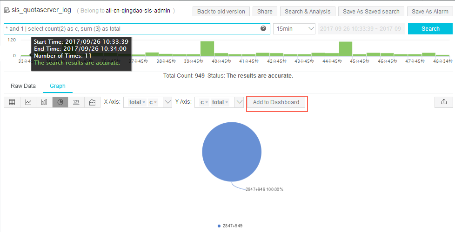Click the Add to Dashboard button
The height and width of the screenshot is (232, 455).
pos(276,102)
